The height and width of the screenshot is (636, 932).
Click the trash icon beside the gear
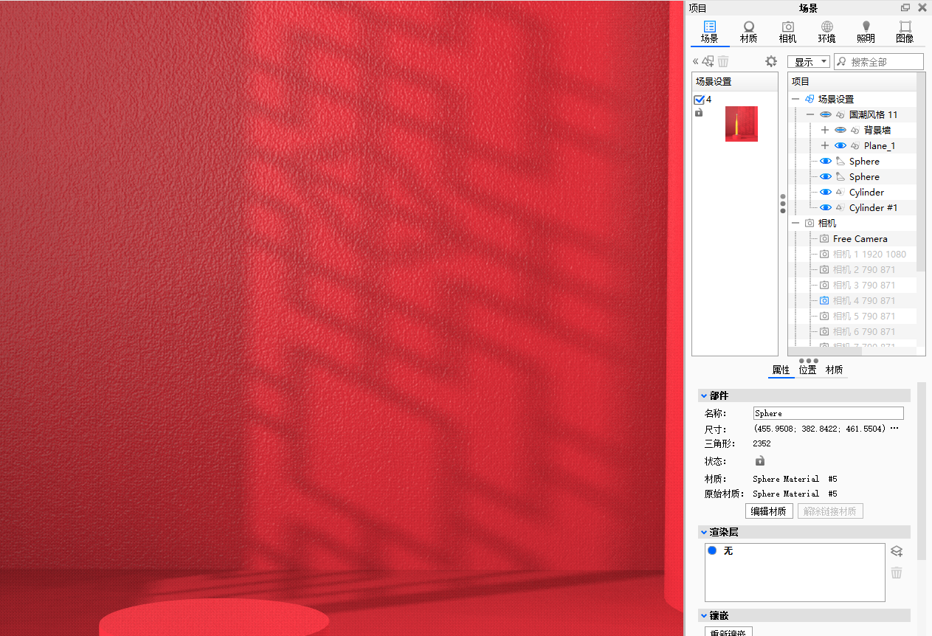pyautogui.click(x=723, y=62)
